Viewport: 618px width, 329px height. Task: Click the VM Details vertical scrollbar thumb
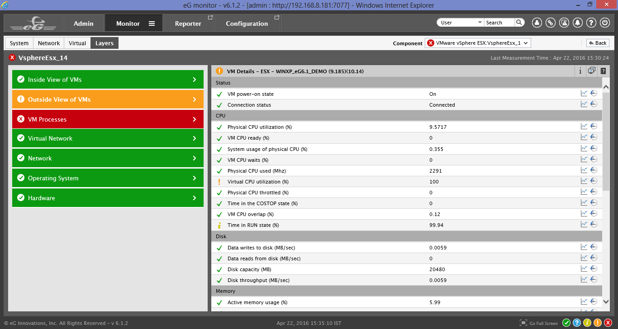(x=606, y=141)
